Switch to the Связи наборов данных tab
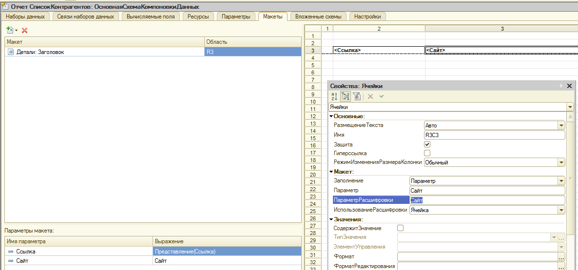The image size is (578, 270). click(x=85, y=17)
